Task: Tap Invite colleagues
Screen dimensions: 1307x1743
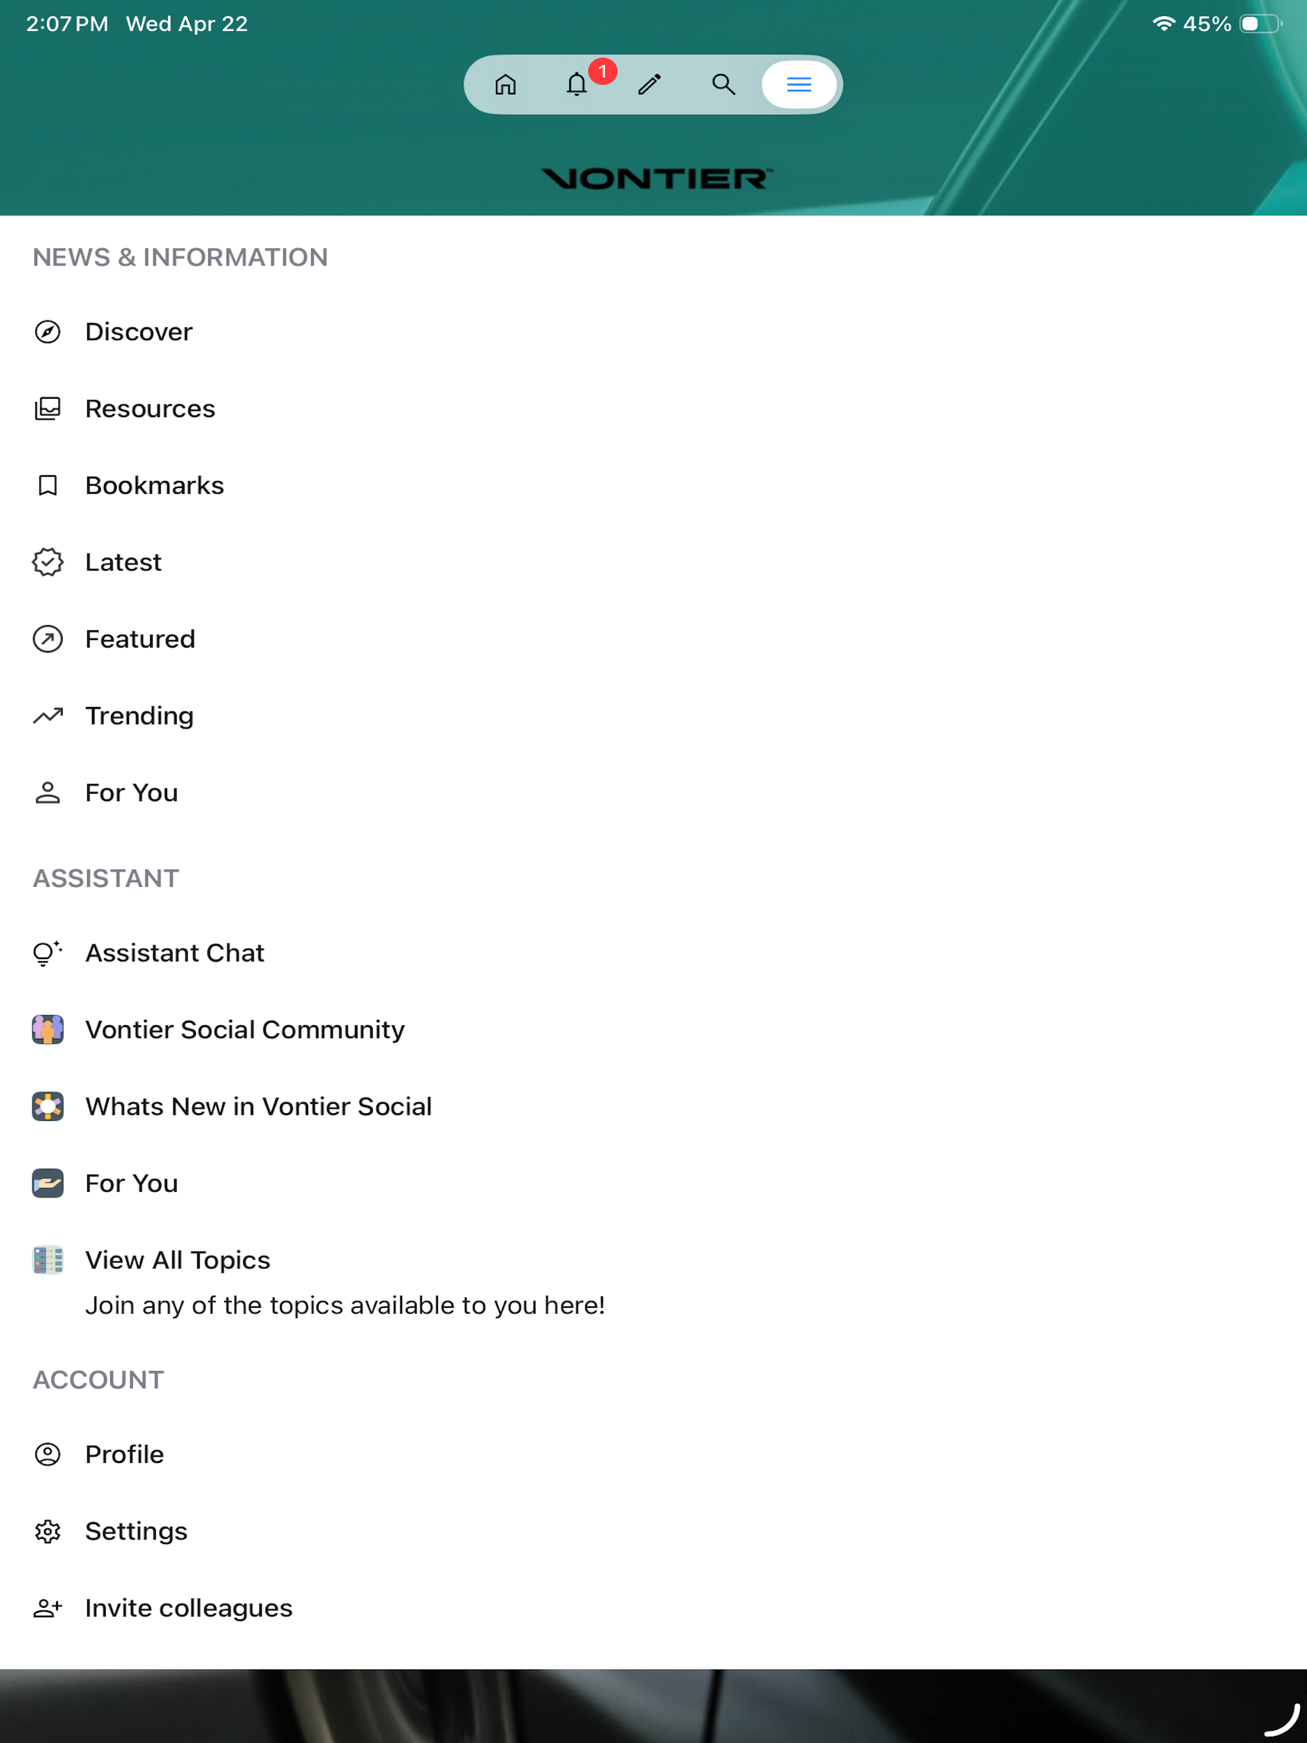Action: pyautogui.click(x=653, y=1608)
